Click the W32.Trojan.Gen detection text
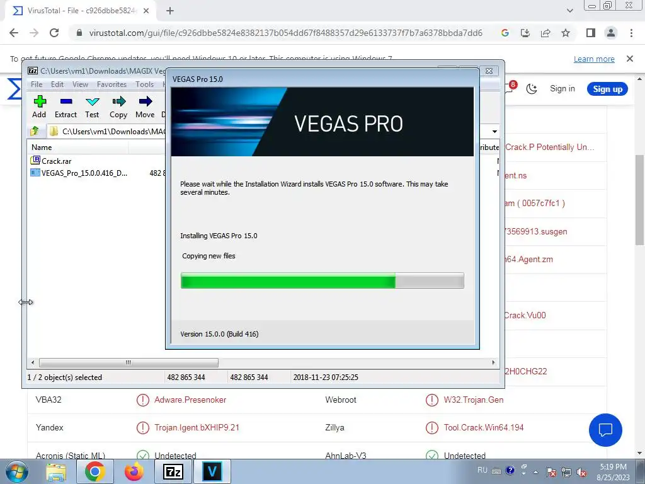The width and height of the screenshot is (645, 484). (474, 400)
